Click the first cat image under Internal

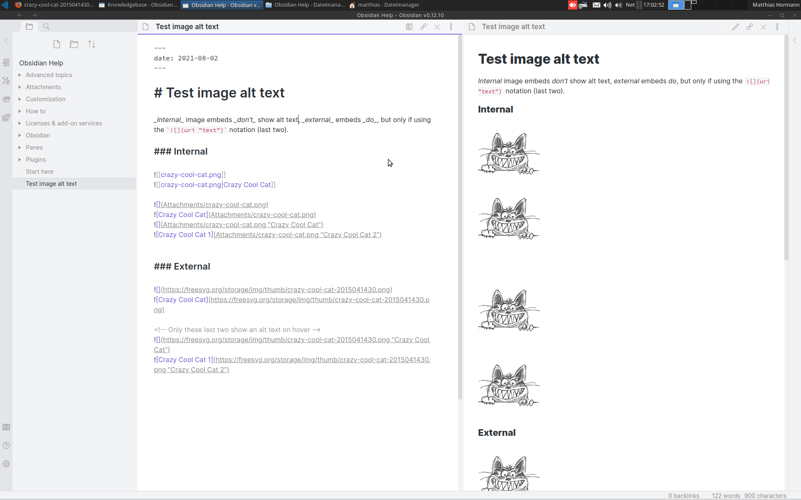509,153
